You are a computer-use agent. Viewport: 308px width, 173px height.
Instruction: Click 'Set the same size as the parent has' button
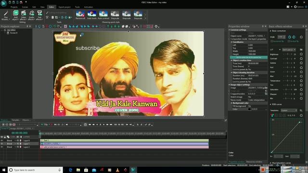(x=249, y=57)
